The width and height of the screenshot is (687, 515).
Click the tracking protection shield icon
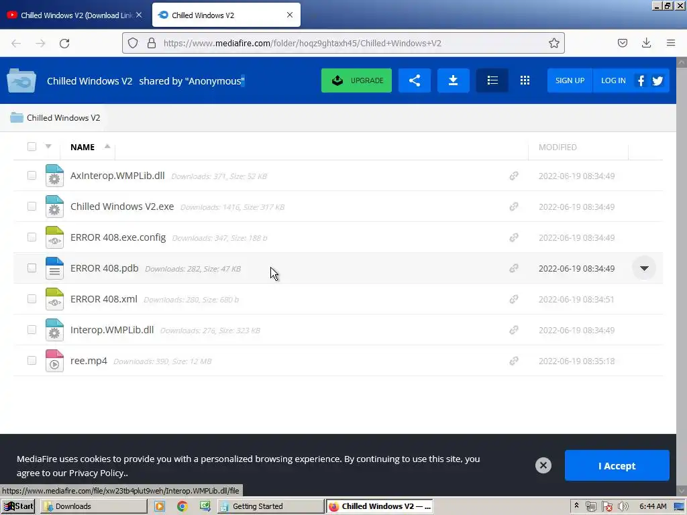pyautogui.click(x=133, y=43)
